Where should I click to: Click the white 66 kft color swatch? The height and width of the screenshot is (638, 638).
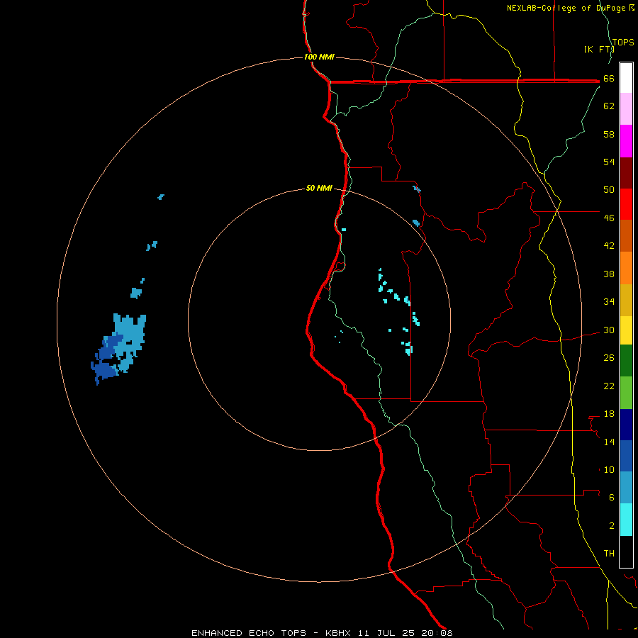pyautogui.click(x=626, y=78)
